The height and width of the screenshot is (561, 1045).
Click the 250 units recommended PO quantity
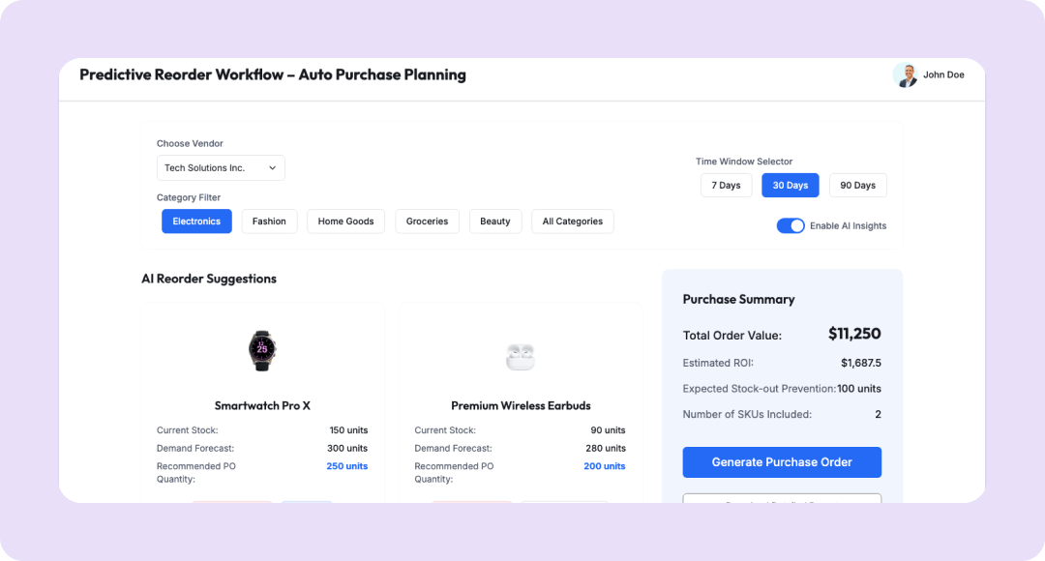[346, 466]
